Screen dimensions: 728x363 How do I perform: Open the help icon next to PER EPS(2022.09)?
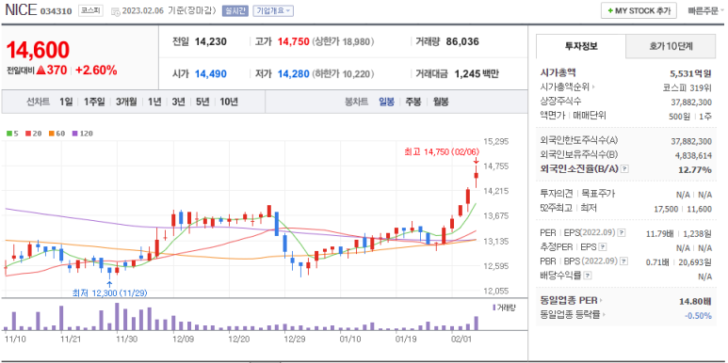coord(622,232)
